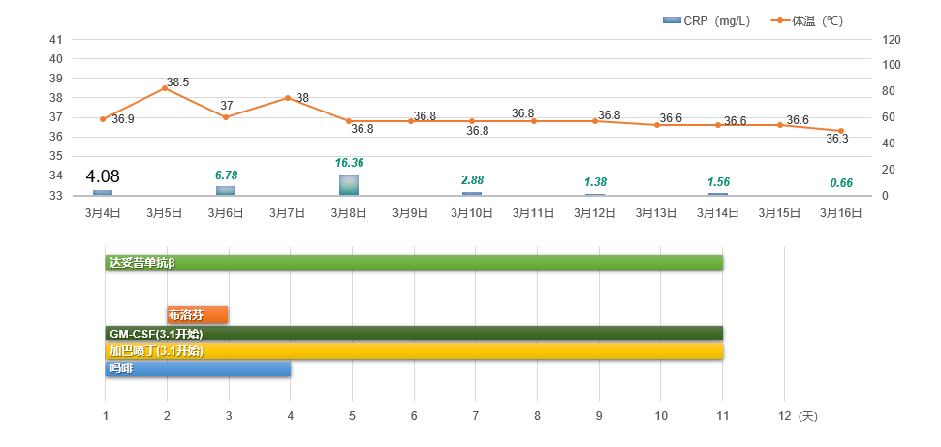
Task: Click the 3月15日 date axis label
Action: coord(779,213)
